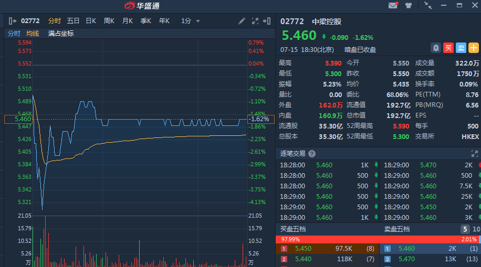Screen dimensions: 481x267
Task: Click the current price 5.460 header
Action: [299, 36]
